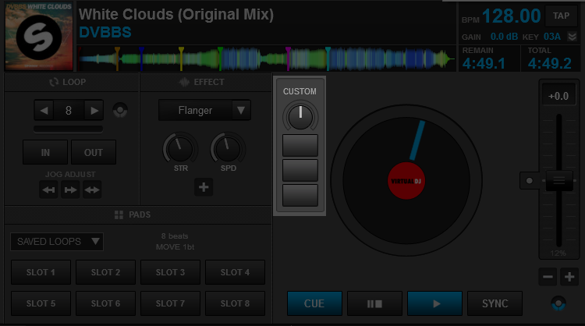Image resolution: width=585 pixels, height=326 pixels.
Task: Jump to the yellow cue marker
Action: point(181,58)
